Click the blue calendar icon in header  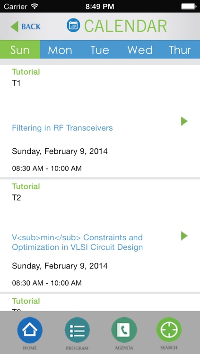(73, 25)
